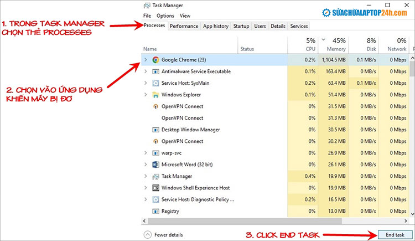Click the Service Host: Diagnostic Policy icon
Viewport: 415px width, 241px height.
155,199
